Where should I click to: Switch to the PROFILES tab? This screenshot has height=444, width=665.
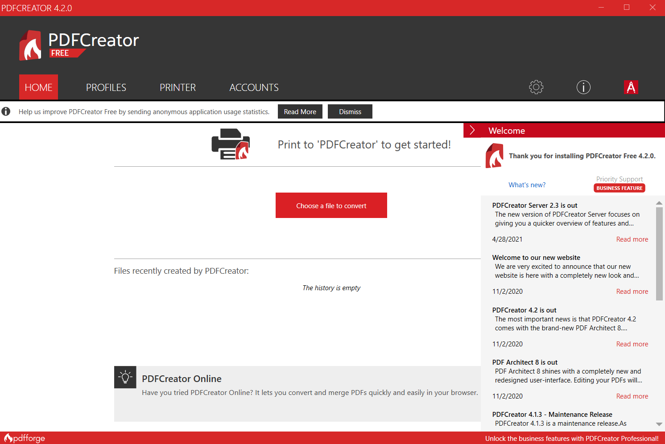[106, 87]
